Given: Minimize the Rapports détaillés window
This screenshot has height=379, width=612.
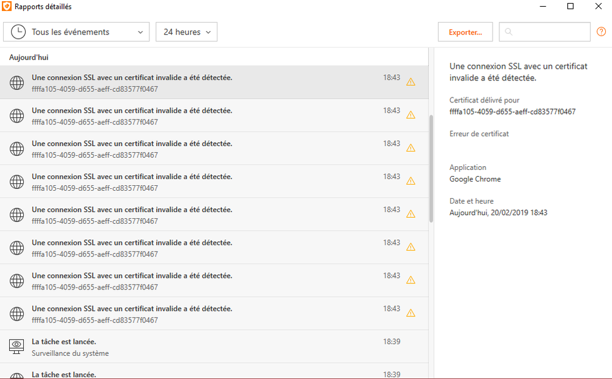Looking at the screenshot, I should (x=542, y=7).
